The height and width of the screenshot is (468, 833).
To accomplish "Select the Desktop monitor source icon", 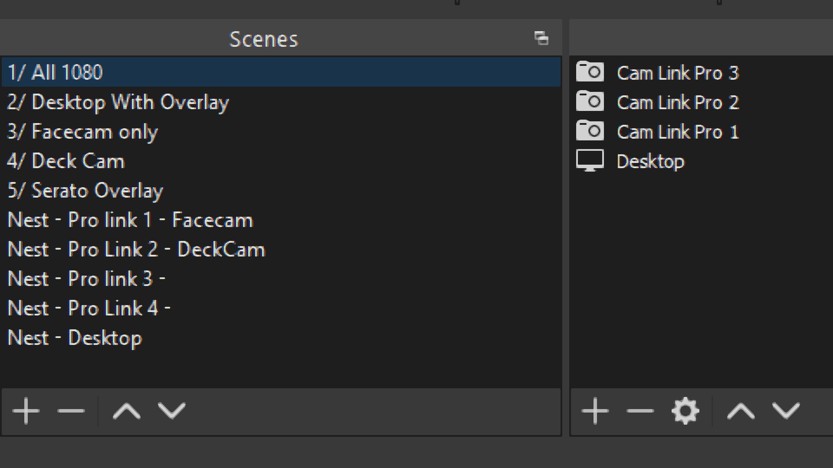I will 590,161.
